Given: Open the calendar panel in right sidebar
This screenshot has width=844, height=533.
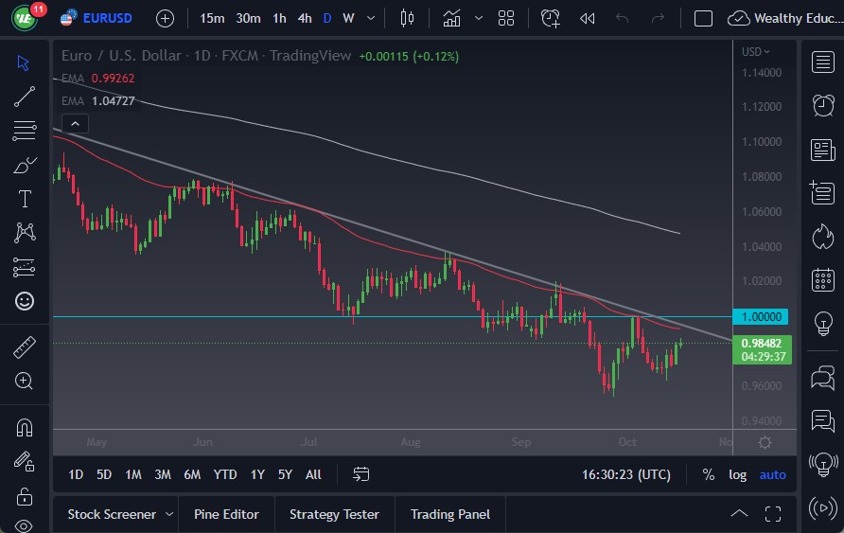Looking at the screenshot, I should [822, 279].
